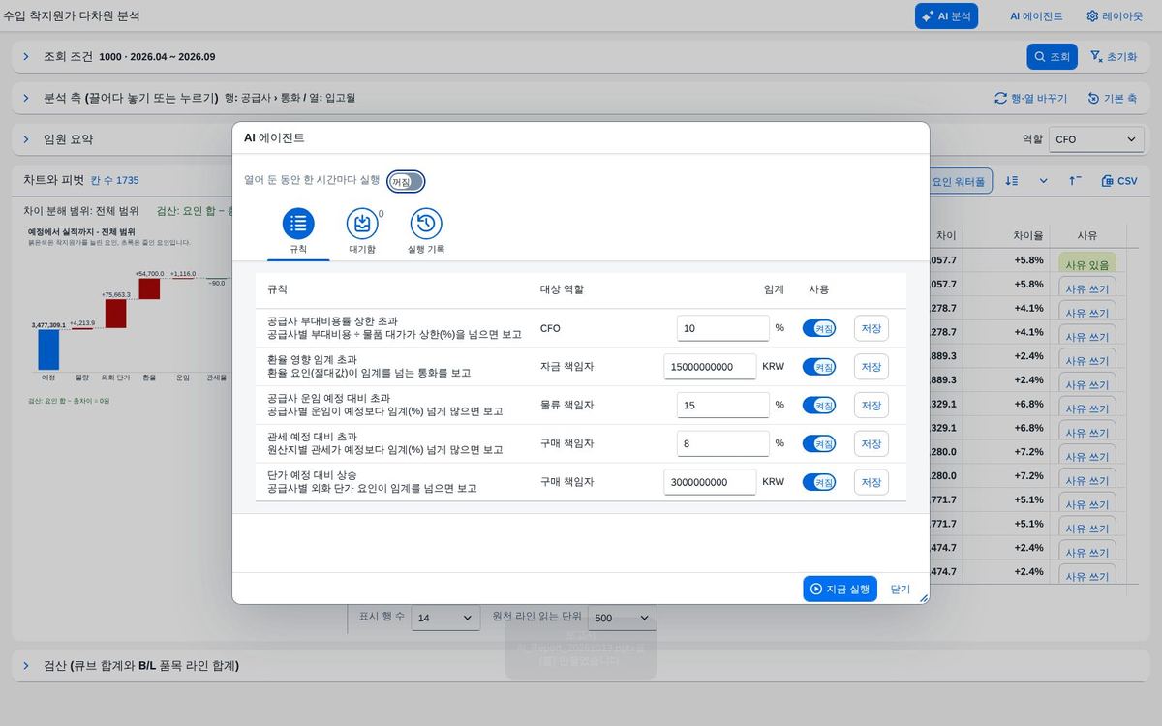1162x726 pixels.
Task: Open the 표시 행 수 dropdown showing 14
Action: tap(445, 618)
